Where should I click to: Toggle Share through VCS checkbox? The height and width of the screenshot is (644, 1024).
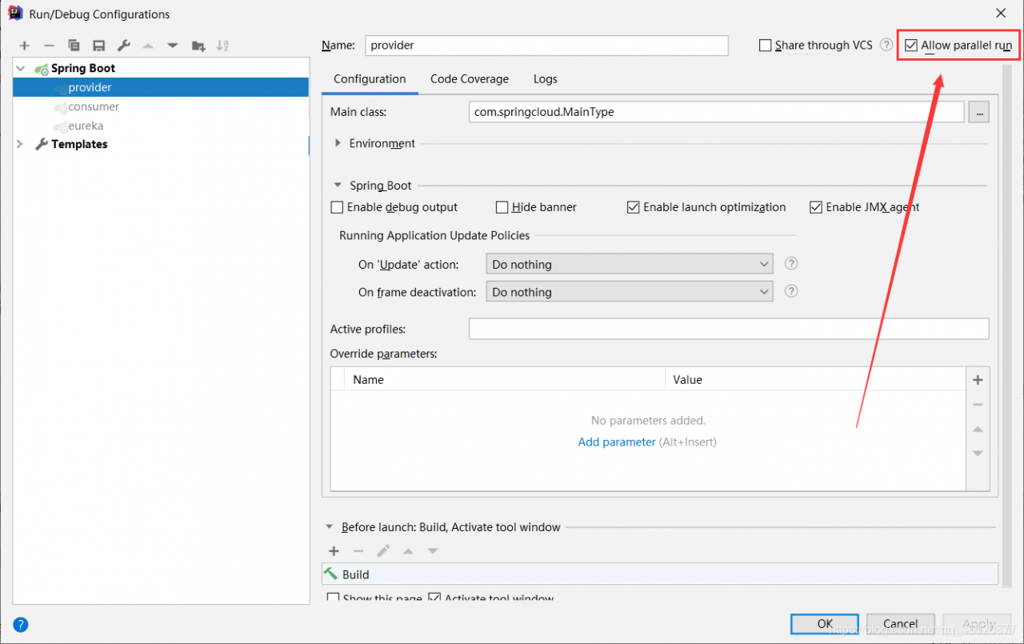click(766, 46)
